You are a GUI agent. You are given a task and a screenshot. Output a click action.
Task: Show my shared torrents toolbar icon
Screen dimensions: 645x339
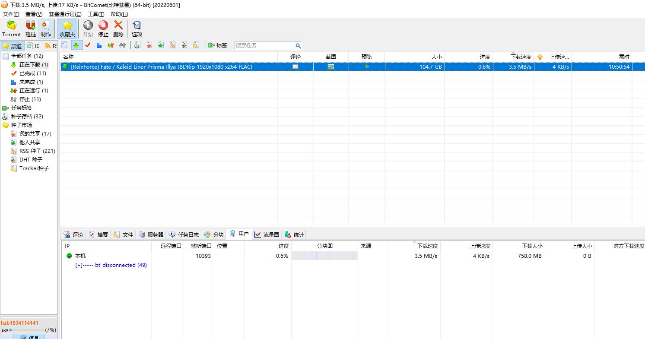point(149,45)
